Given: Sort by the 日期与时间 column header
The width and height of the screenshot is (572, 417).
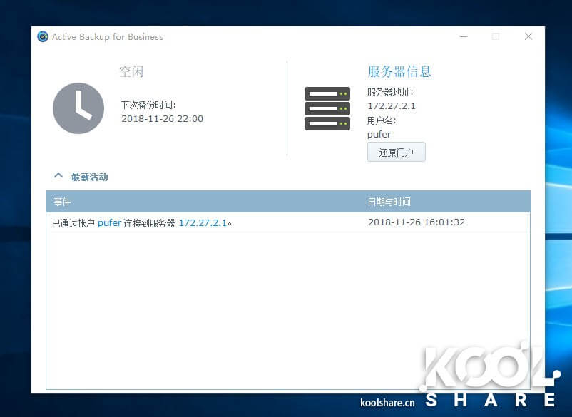Looking at the screenshot, I should (389, 202).
